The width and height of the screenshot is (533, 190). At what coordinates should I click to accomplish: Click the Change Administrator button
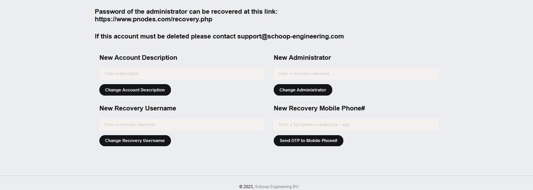point(303,90)
